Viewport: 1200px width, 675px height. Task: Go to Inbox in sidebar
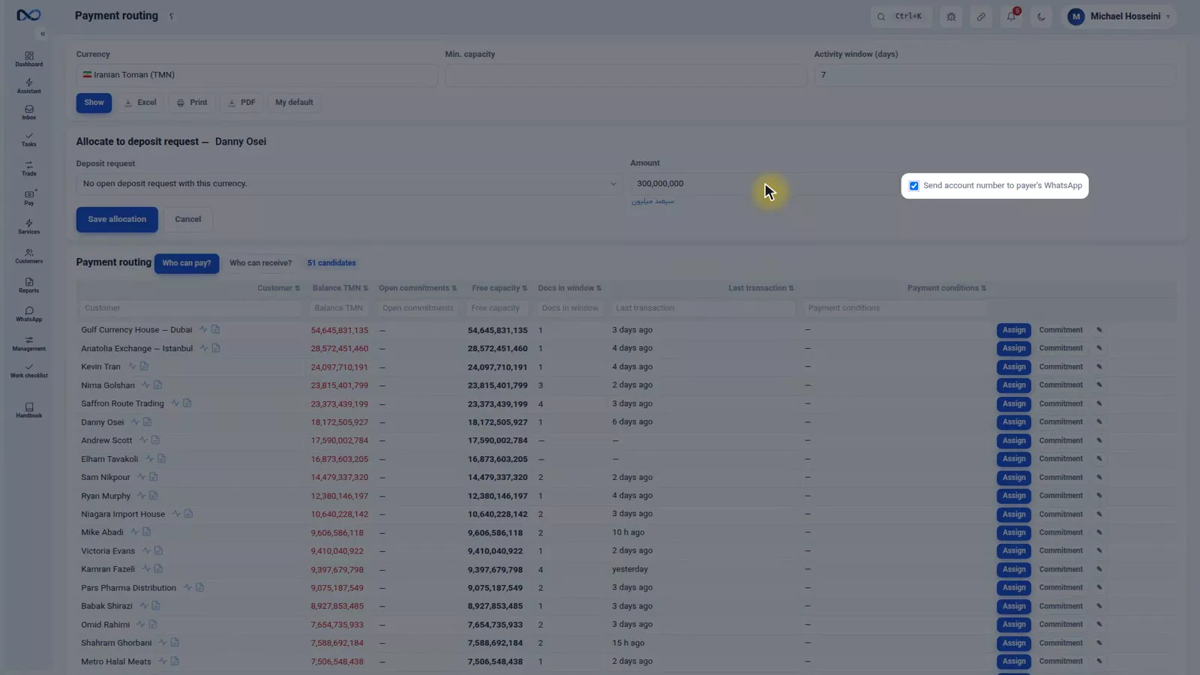coord(29,112)
